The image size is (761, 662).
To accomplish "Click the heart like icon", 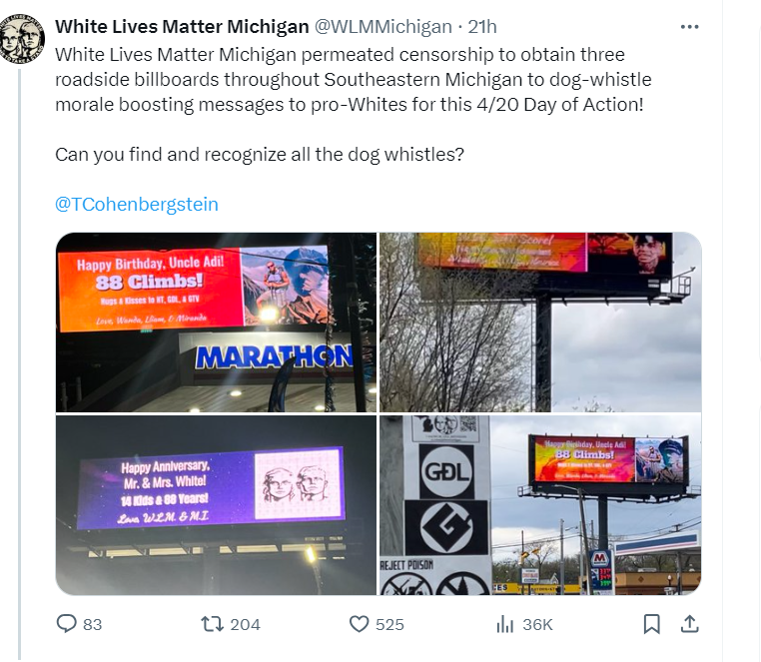I will point(360,624).
